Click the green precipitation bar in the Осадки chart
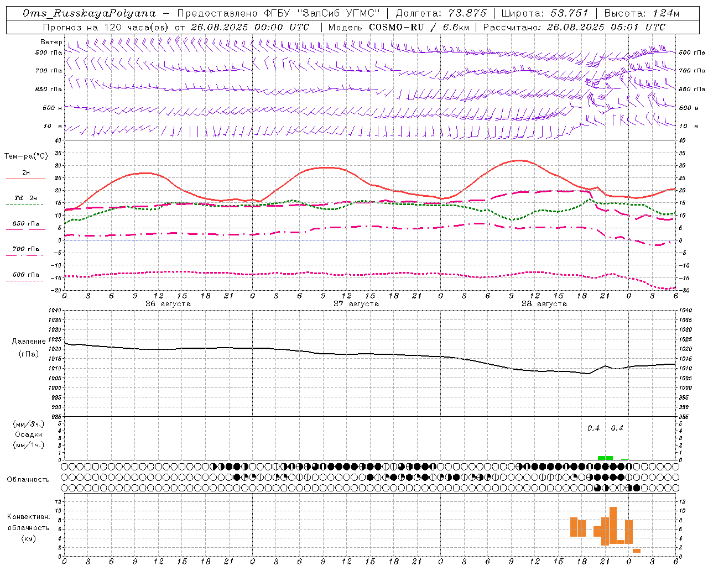This screenshot has height=566, width=708. [605, 458]
